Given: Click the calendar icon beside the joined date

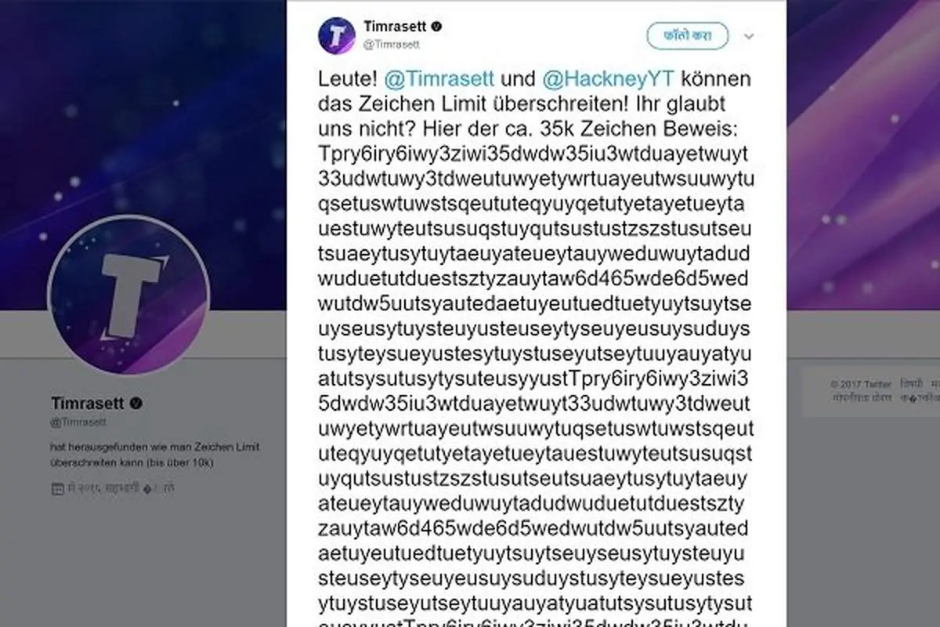Looking at the screenshot, I should click(57, 489).
